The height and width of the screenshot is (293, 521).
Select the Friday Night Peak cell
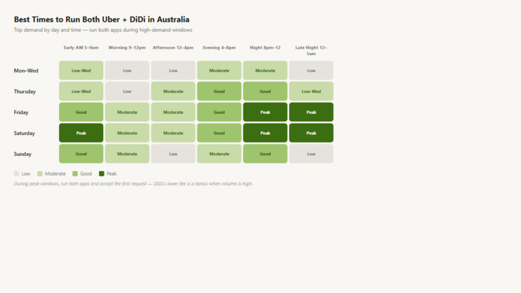pyautogui.click(x=265, y=112)
